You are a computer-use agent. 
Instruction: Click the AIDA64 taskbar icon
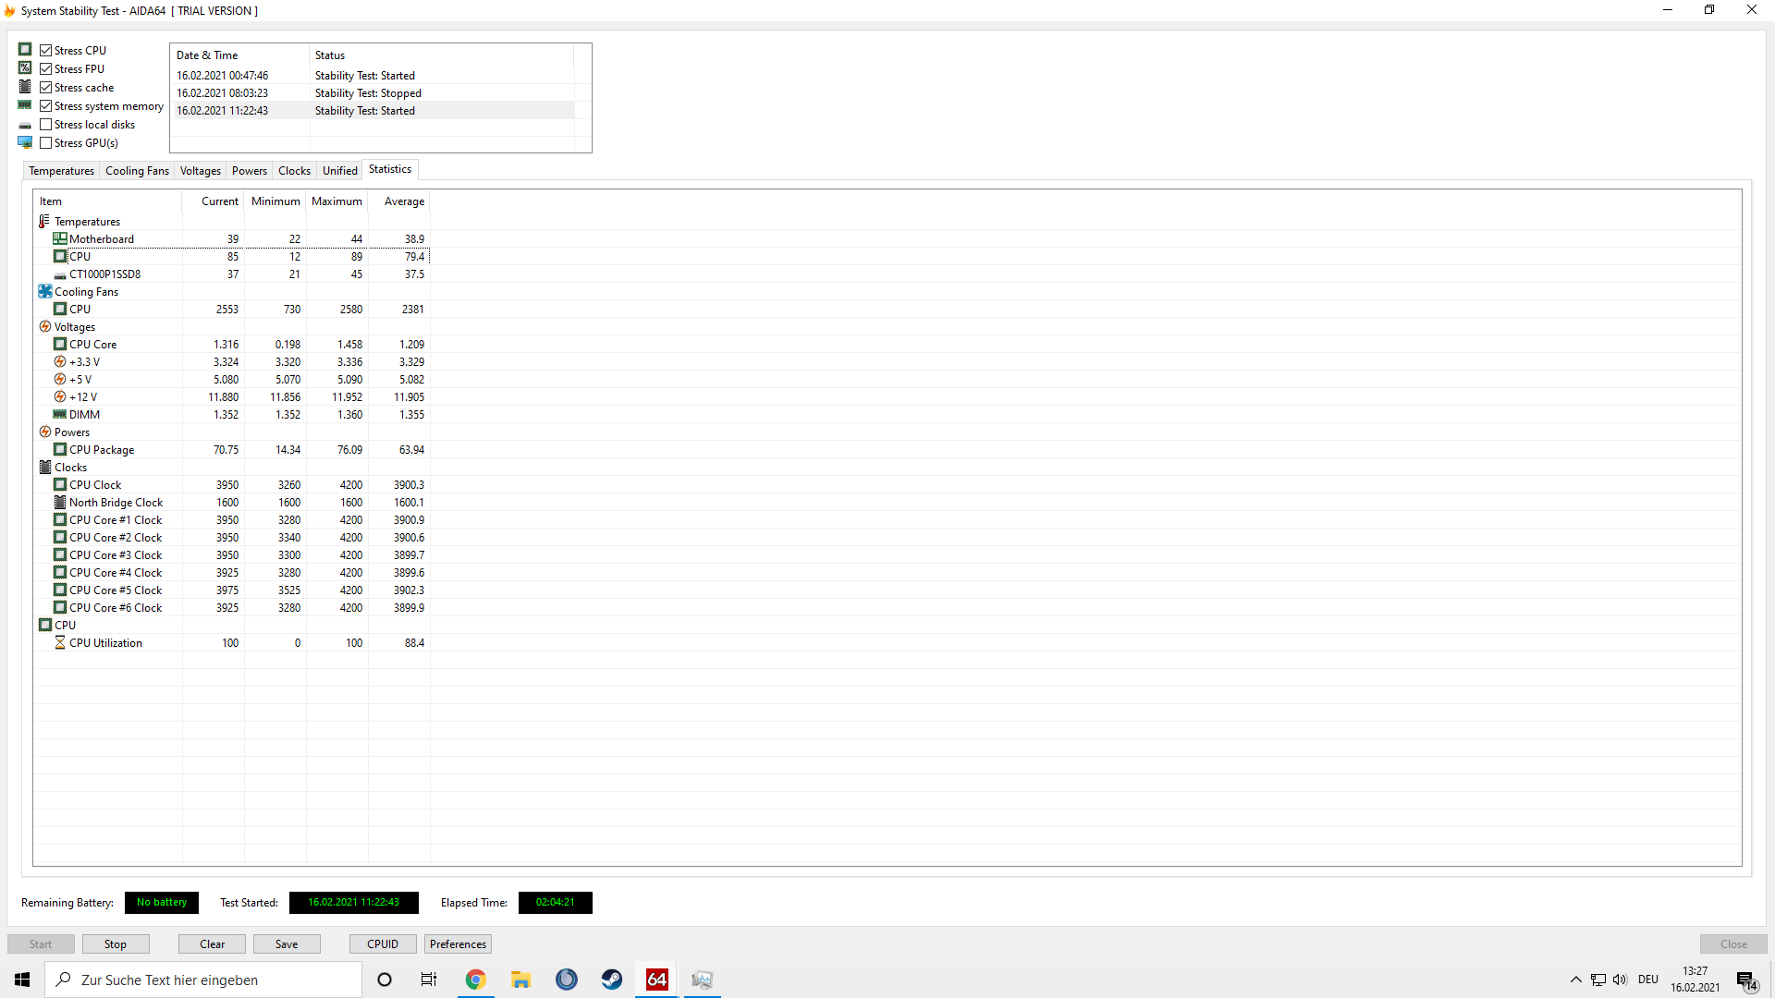[656, 980]
